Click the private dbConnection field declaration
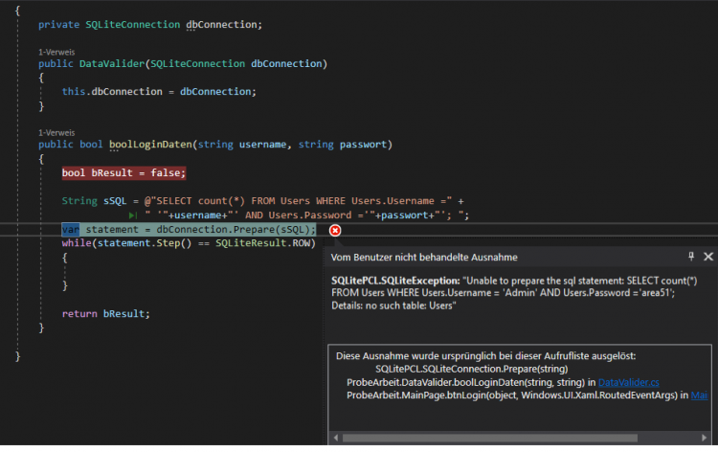 click(x=150, y=25)
